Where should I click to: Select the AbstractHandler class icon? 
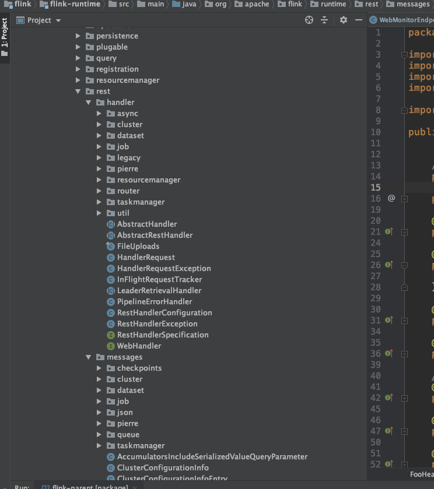click(110, 224)
